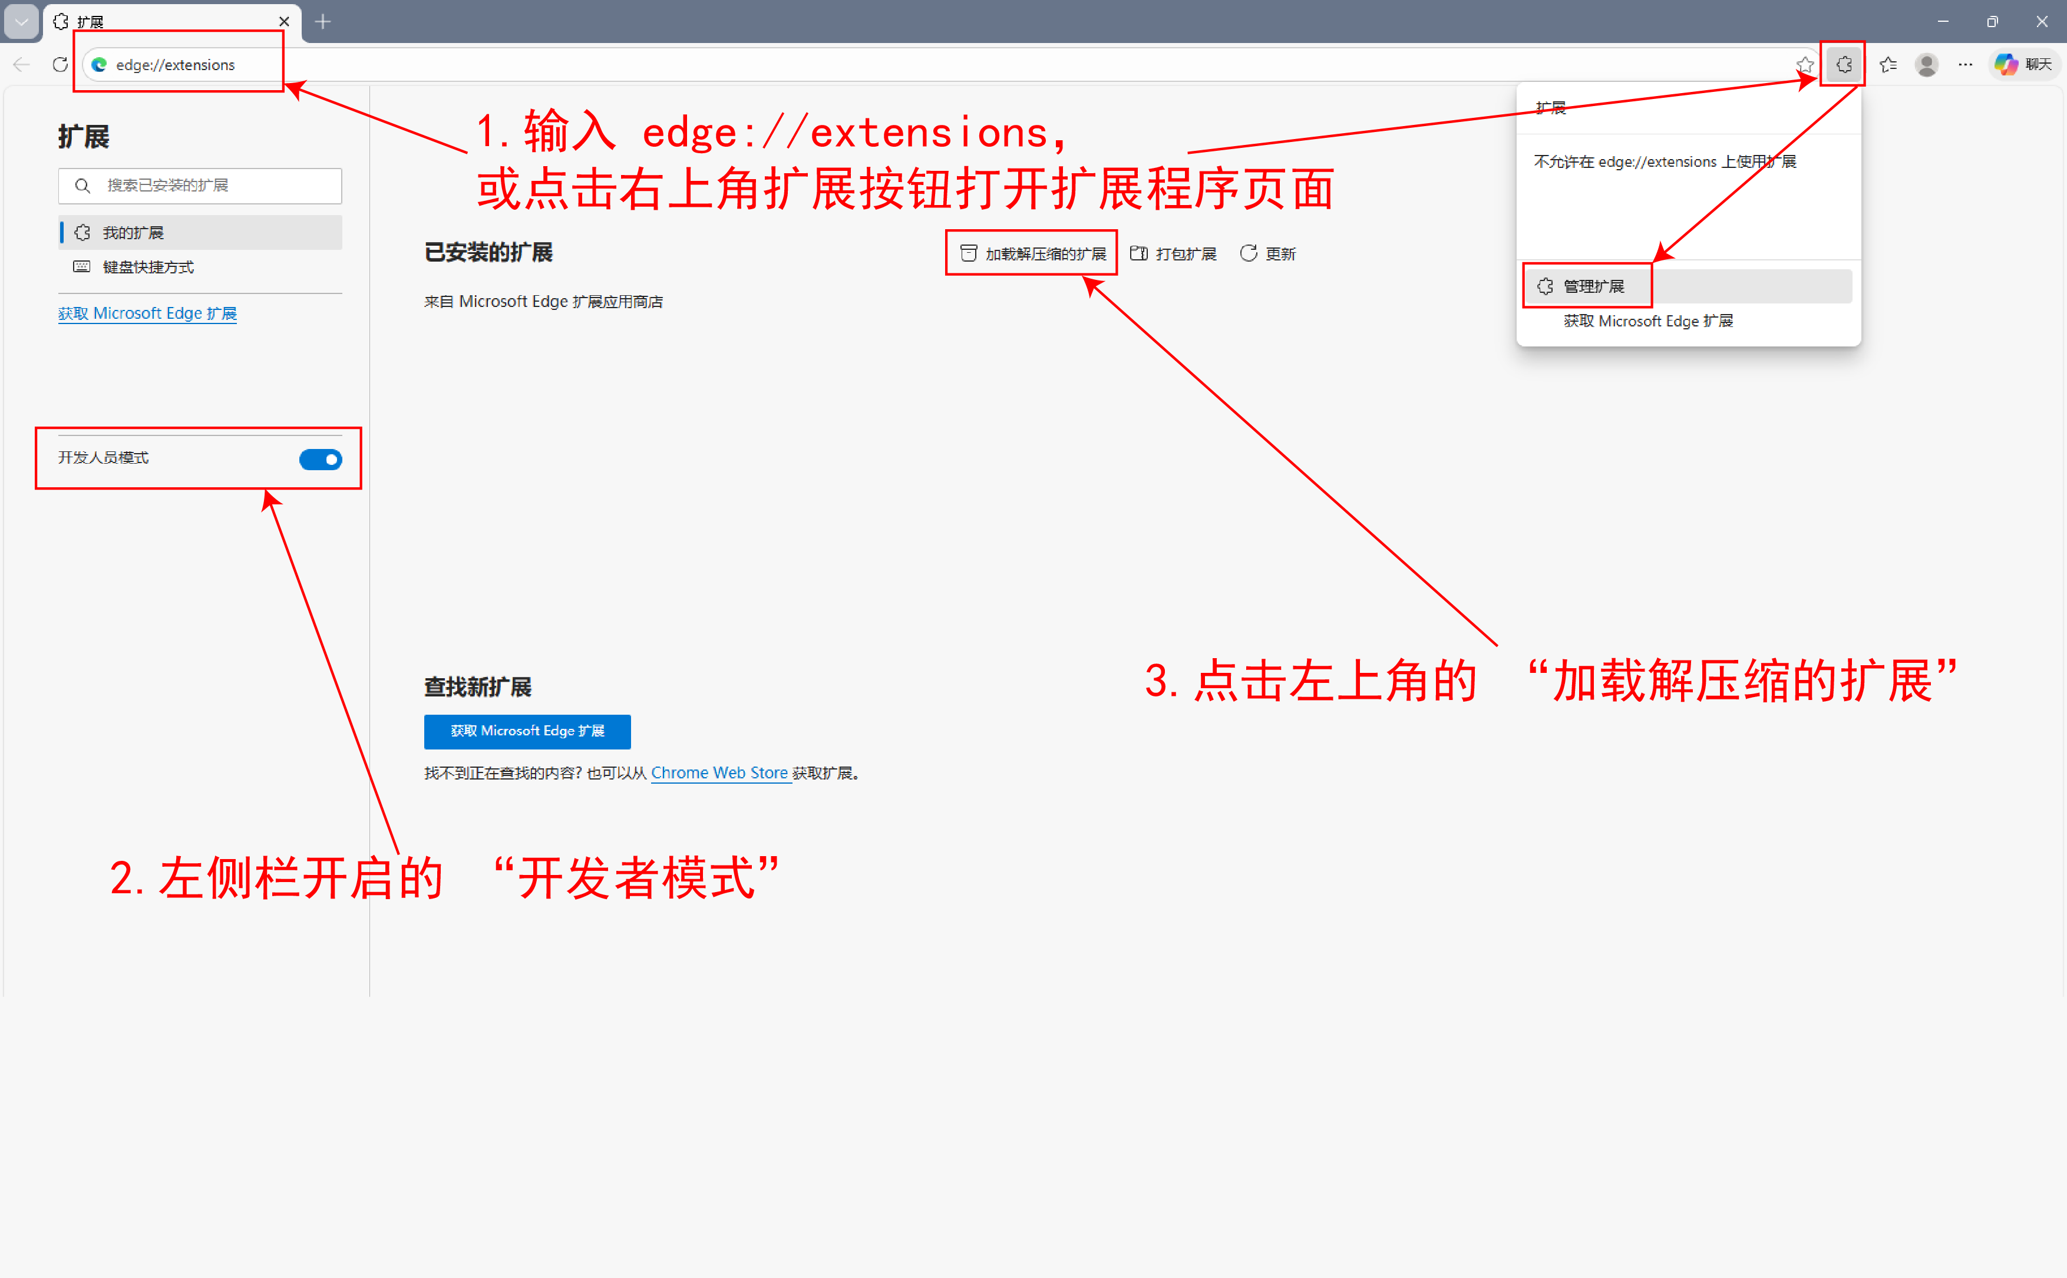Click 管理扩展 in extensions popup
Screen dimensions: 2067x1278
(1593, 286)
